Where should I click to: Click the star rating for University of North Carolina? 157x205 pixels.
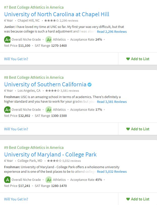[52, 21]
